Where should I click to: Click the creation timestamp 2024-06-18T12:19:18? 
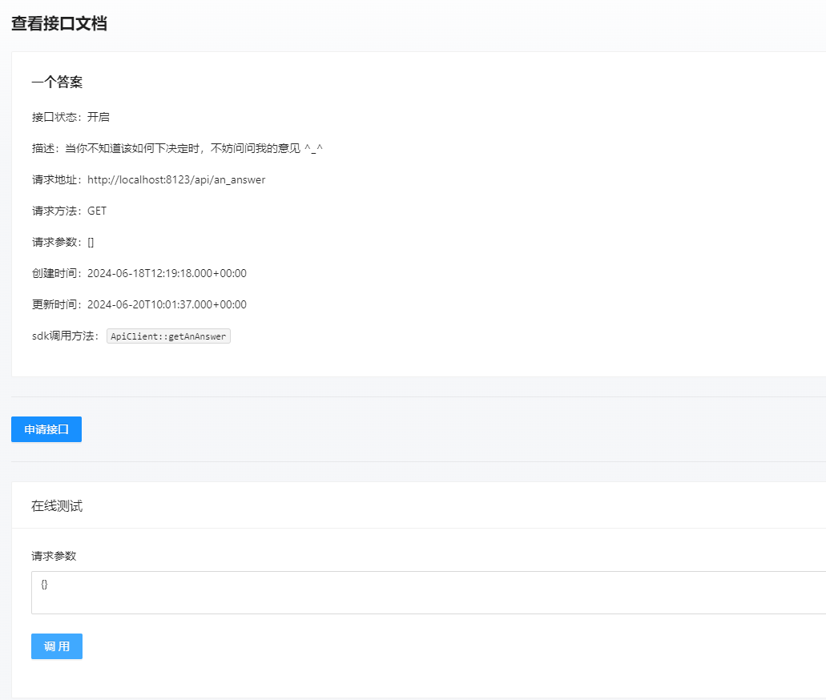167,273
